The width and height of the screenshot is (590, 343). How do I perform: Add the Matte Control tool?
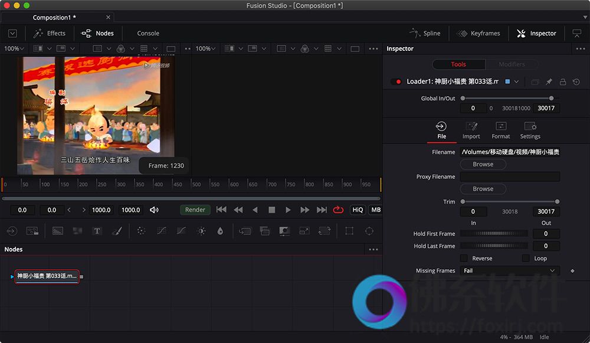coord(284,231)
